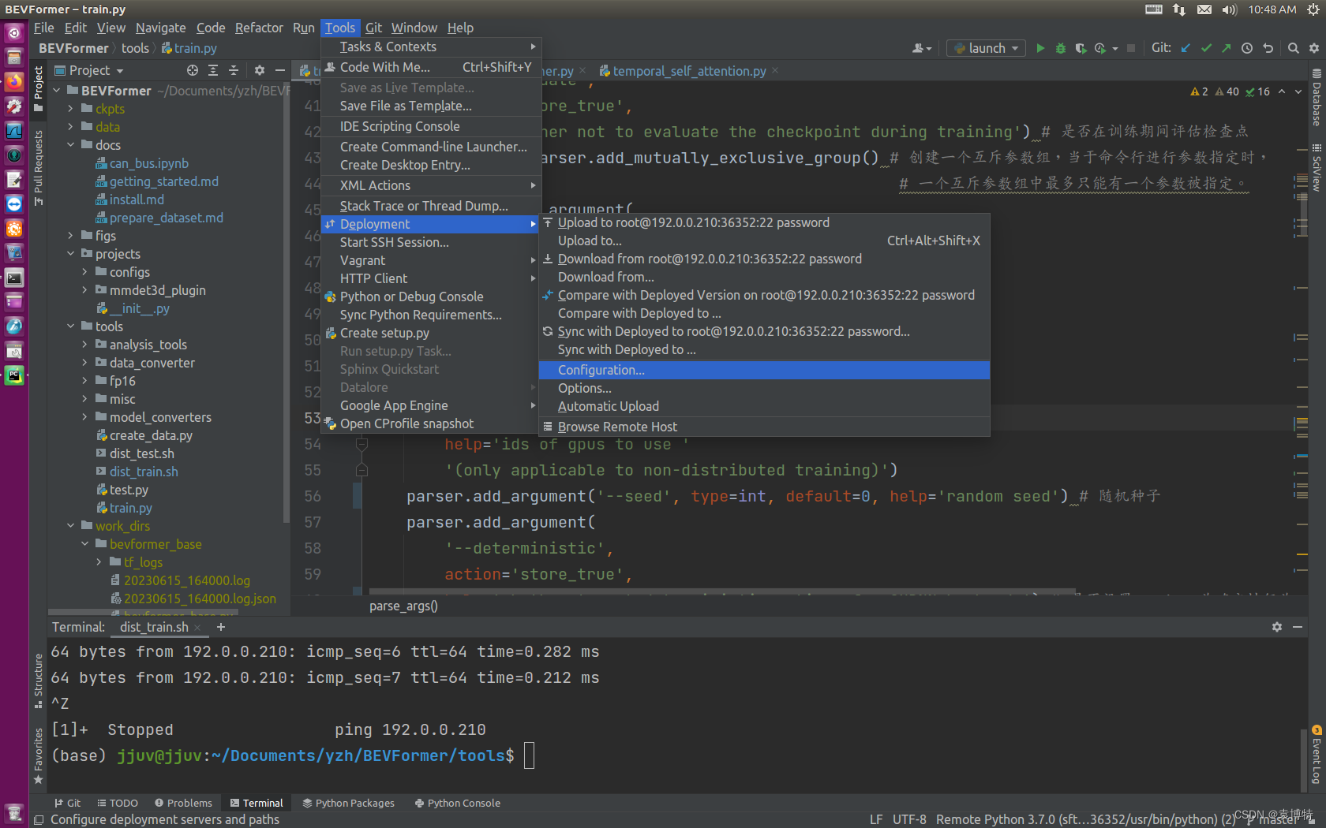Select opened file crosshair icon in Project panel
1326x828 pixels.
pos(193,70)
